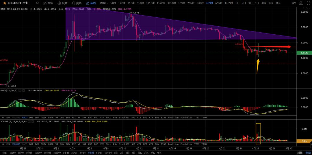This screenshot has height=155, width=312.
Task: Enter fullscreen mode via expand icon
Action: [x=309, y=3]
